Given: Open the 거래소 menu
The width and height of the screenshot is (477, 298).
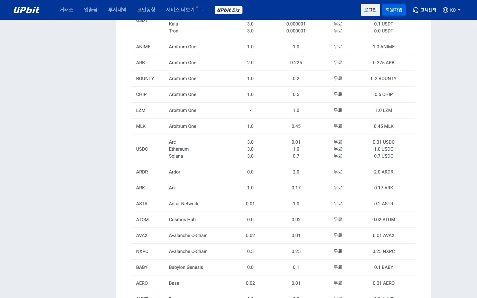Looking at the screenshot, I should click(66, 10).
